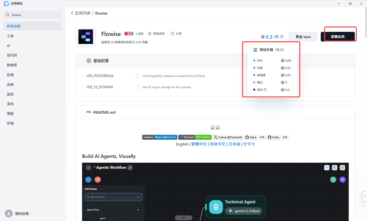Click the 导出 Yaml button
The image size is (367, 221).
click(x=303, y=37)
